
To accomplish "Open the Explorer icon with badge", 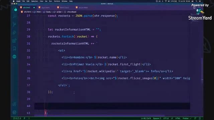I will coord(15,9).
